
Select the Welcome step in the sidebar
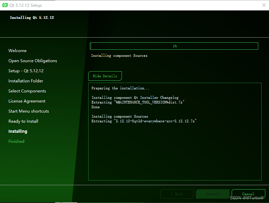pyautogui.click(x=18, y=51)
